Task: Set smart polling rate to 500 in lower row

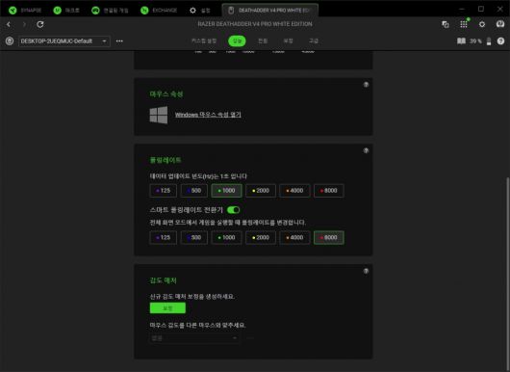Action: click(193, 237)
